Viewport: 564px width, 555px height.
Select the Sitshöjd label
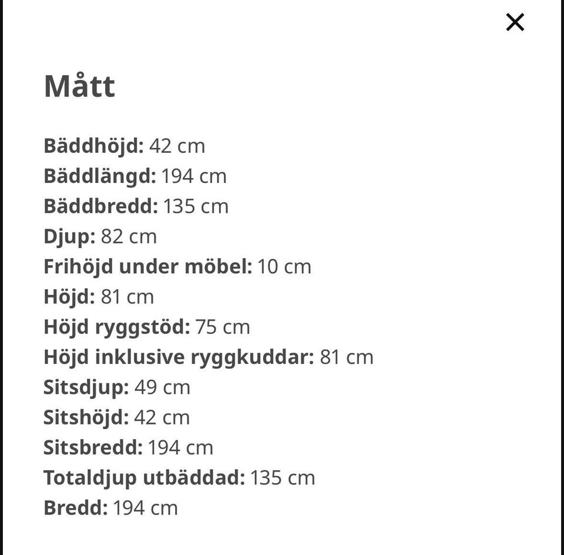click(x=86, y=417)
